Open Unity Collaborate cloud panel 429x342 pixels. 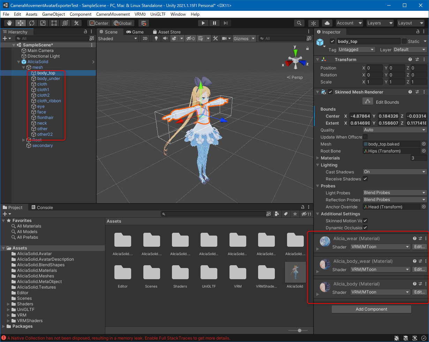click(x=326, y=23)
